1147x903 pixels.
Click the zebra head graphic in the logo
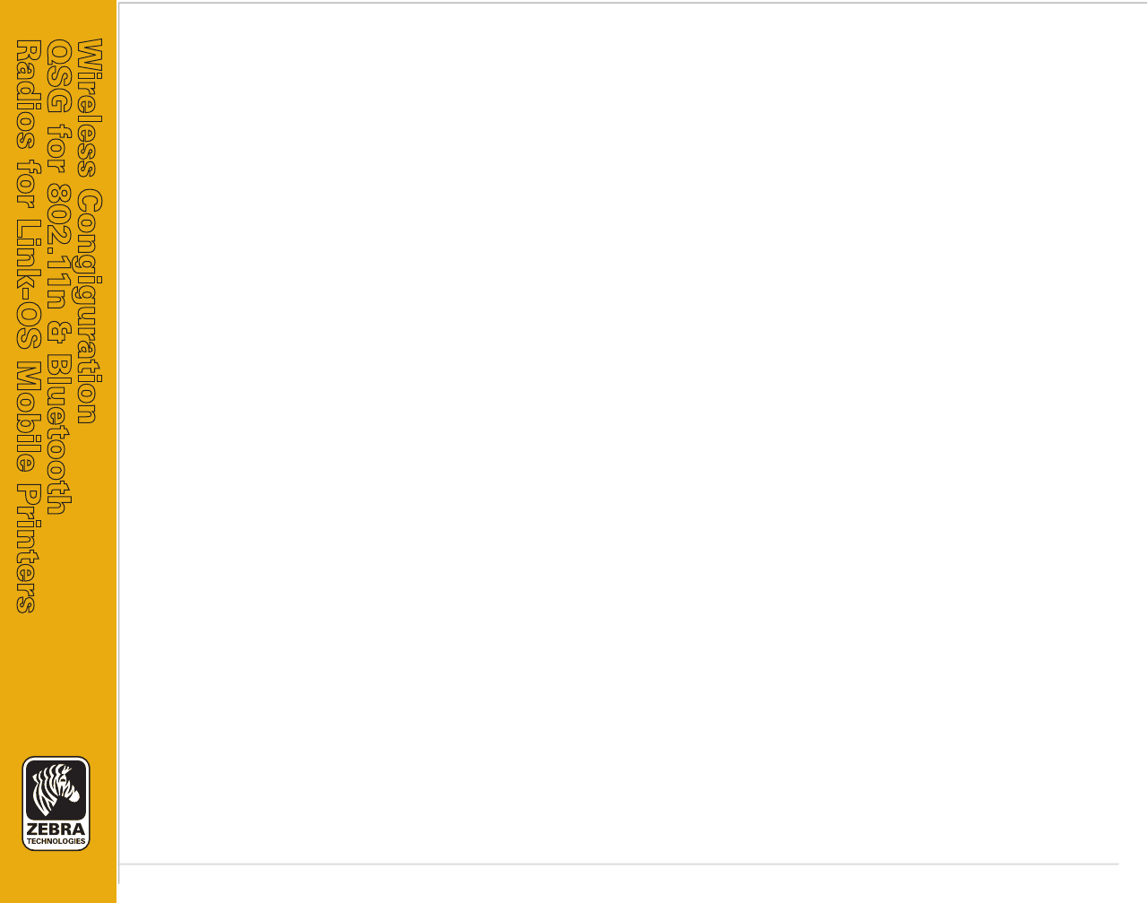point(56,789)
